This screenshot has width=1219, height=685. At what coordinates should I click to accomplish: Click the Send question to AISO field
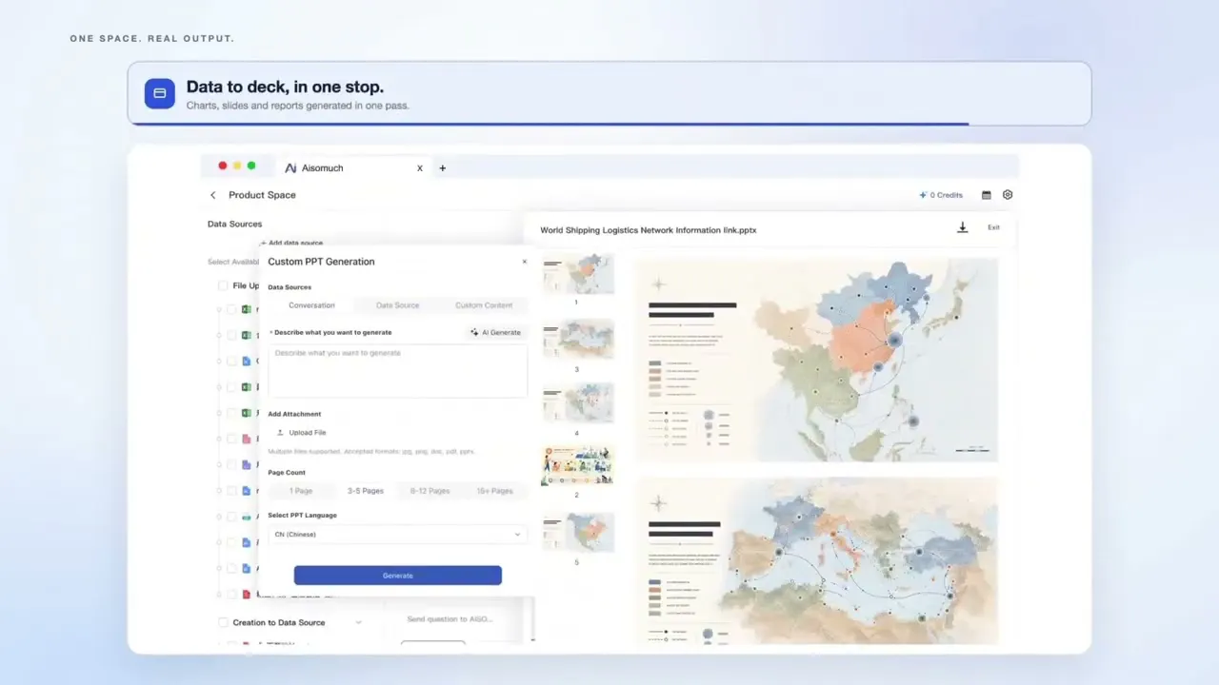(450, 618)
